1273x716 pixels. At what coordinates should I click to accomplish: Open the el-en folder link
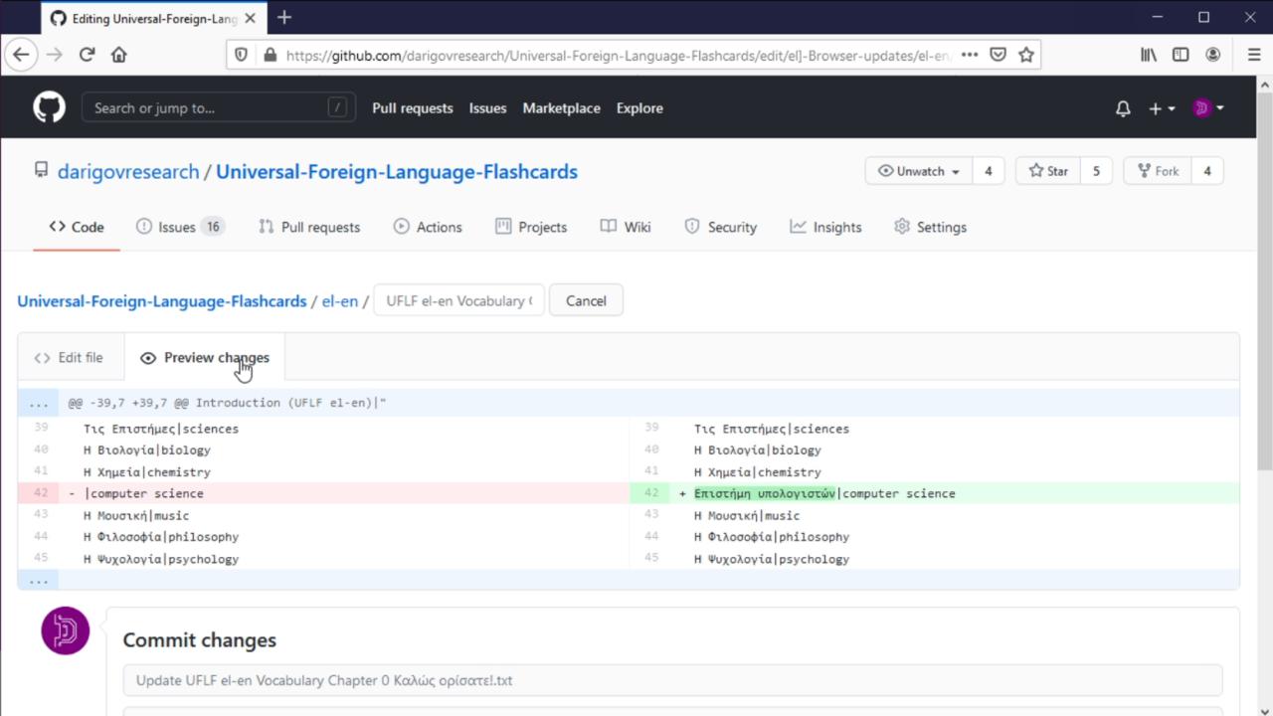click(x=339, y=300)
